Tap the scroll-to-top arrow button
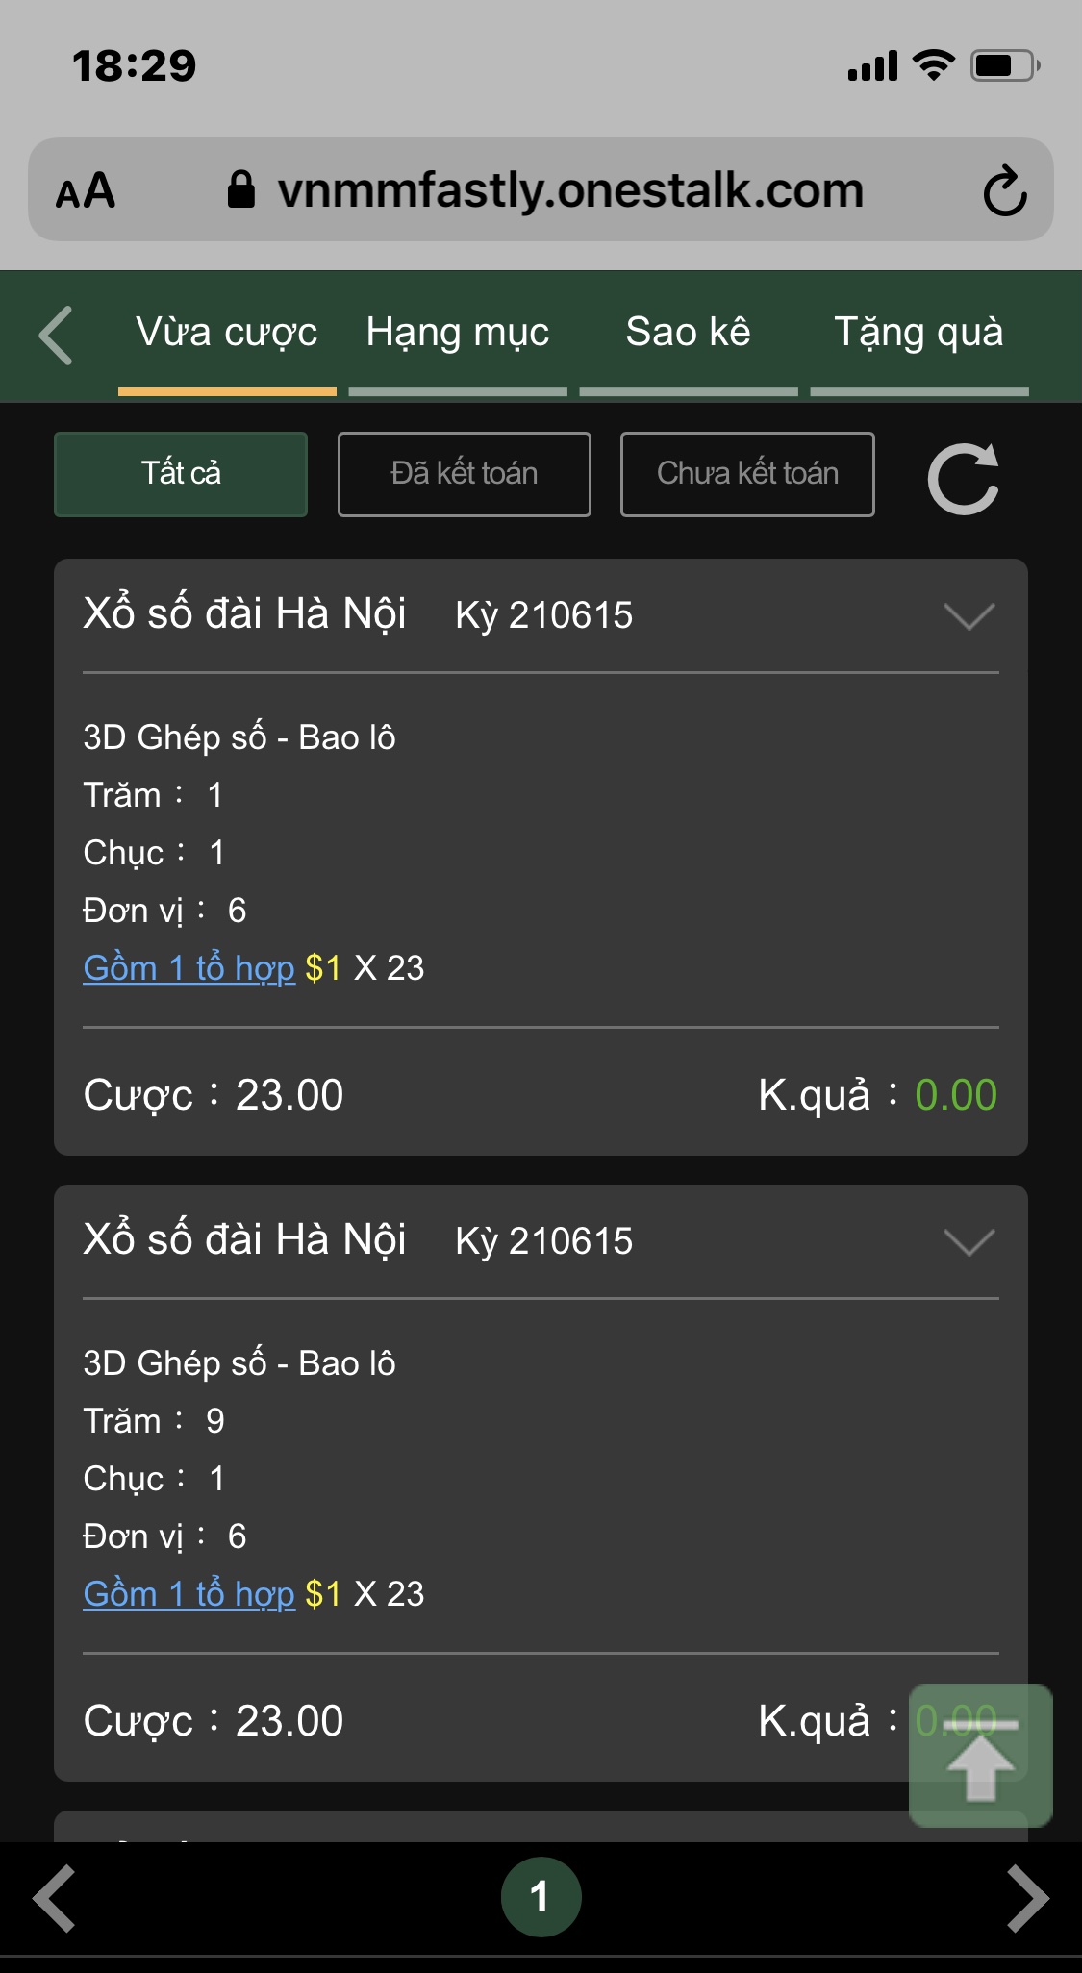The width and height of the screenshot is (1082, 1973). click(x=980, y=1756)
